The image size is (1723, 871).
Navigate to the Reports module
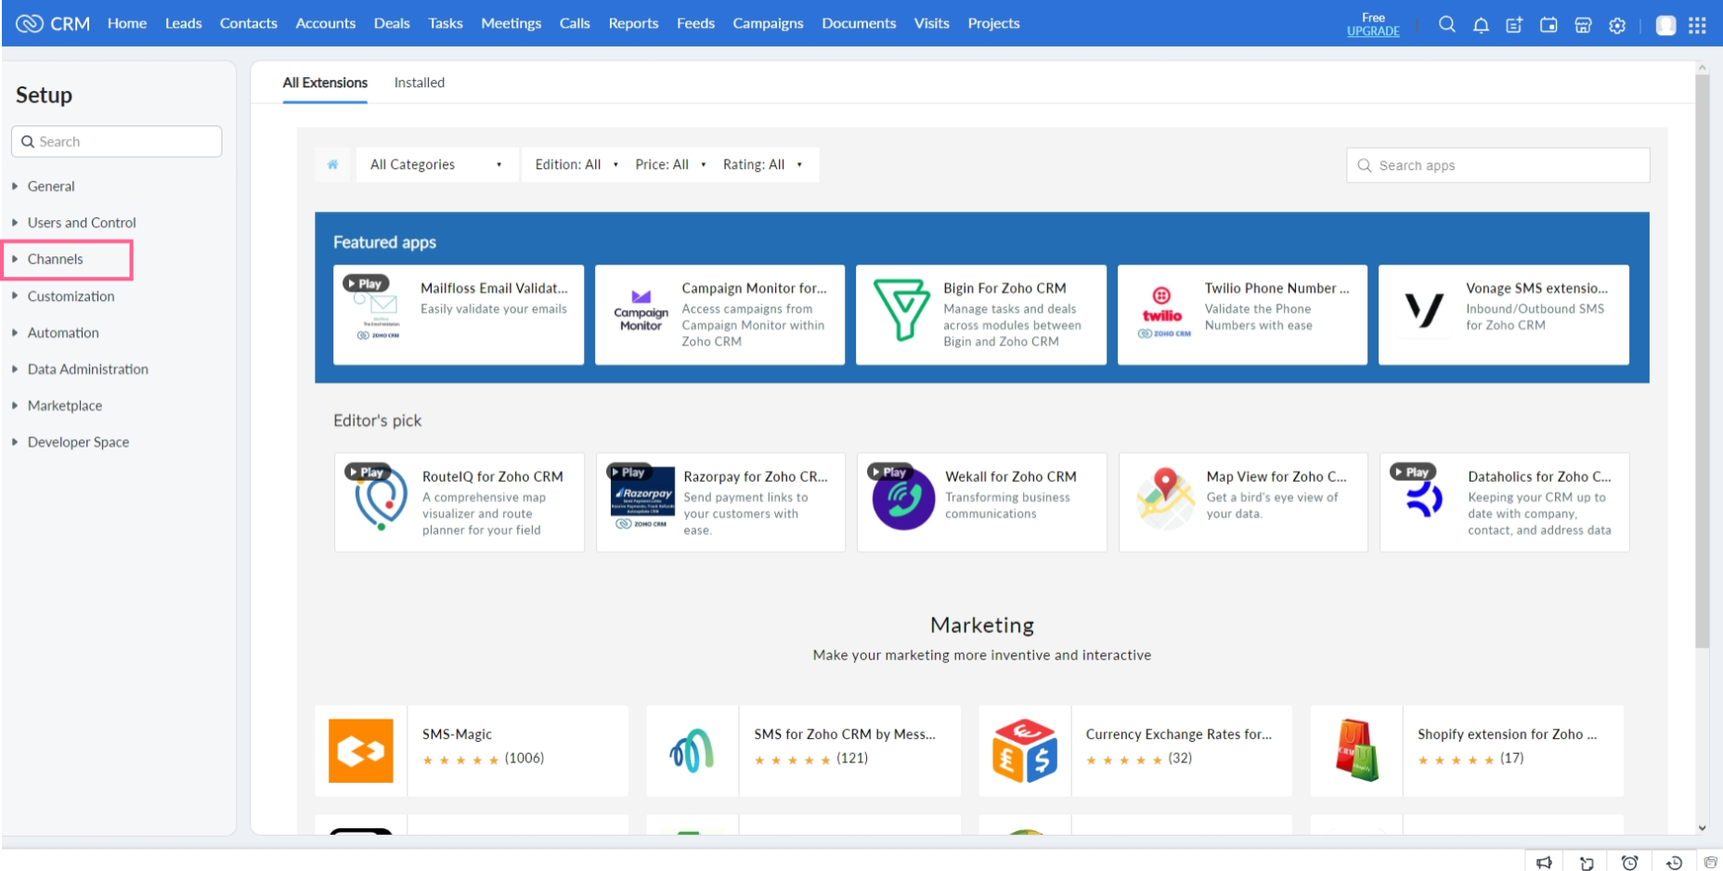tap(633, 23)
